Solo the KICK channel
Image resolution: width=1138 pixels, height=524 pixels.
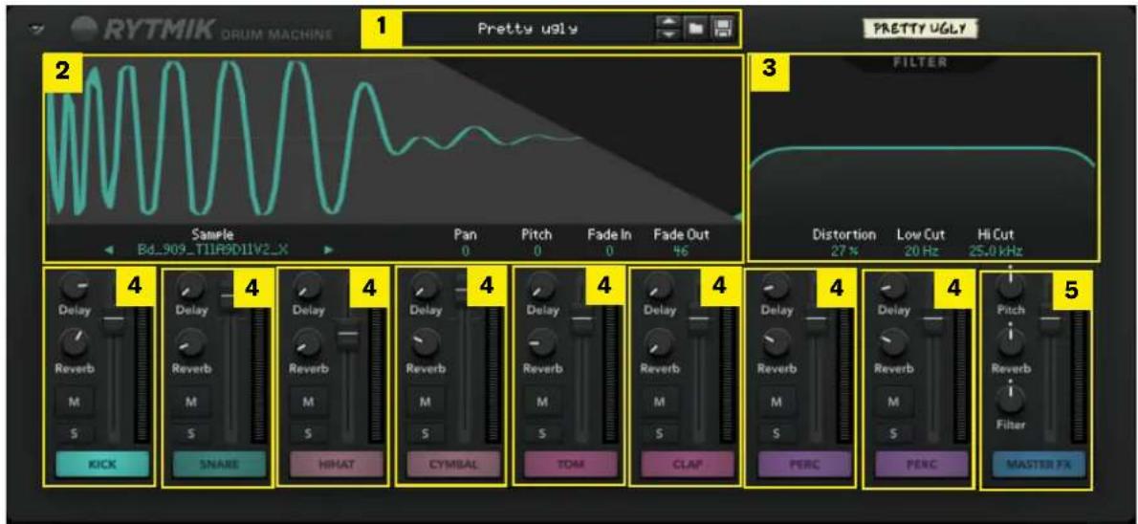click(x=74, y=434)
